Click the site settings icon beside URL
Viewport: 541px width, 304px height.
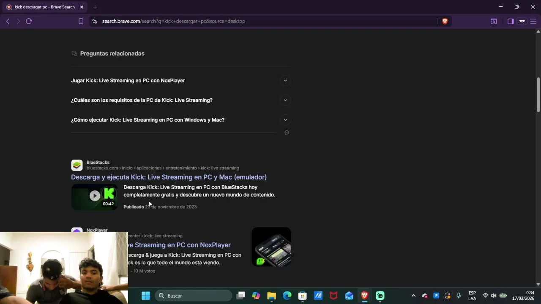pos(94,21)
